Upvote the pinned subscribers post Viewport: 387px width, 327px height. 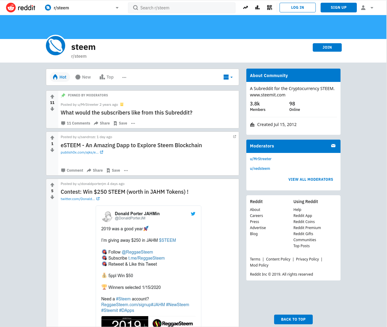pyautogui.click(x=52, y=97)
